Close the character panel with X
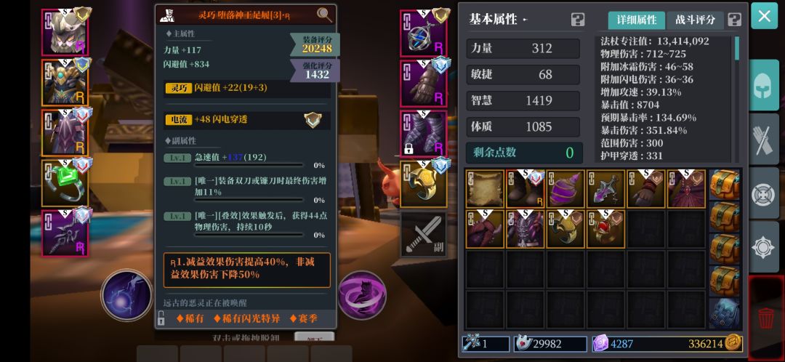Image resolution: width=785 pixels, height=362 pixels. [765, 16]
